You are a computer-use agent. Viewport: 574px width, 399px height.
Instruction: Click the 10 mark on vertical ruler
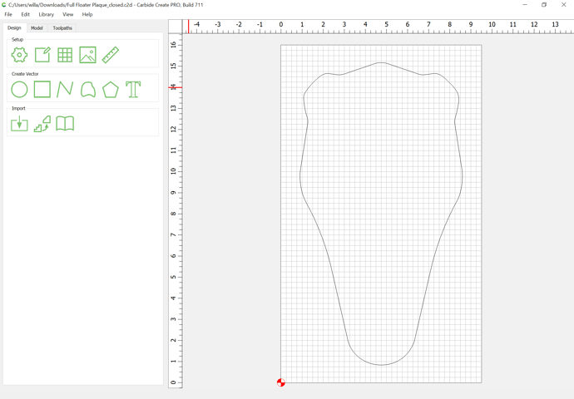tap(174, 171)
